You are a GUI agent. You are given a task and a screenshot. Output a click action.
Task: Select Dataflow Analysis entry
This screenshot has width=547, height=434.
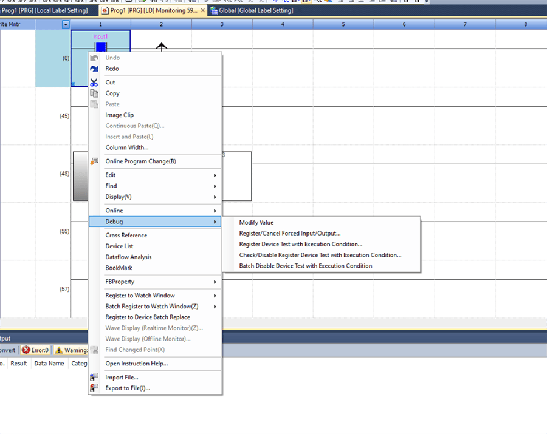coord(155,257)
